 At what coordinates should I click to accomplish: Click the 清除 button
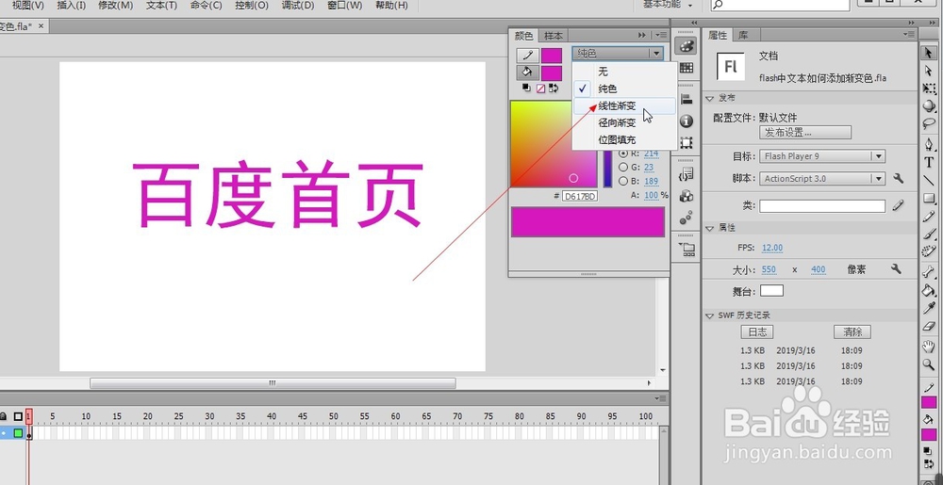[x=852, y=331]
